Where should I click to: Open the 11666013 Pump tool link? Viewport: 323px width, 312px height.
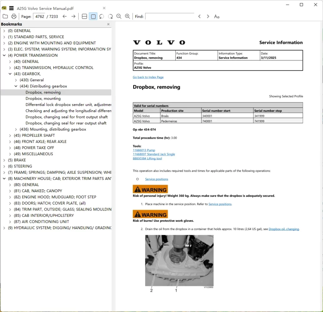coord(144,150)
